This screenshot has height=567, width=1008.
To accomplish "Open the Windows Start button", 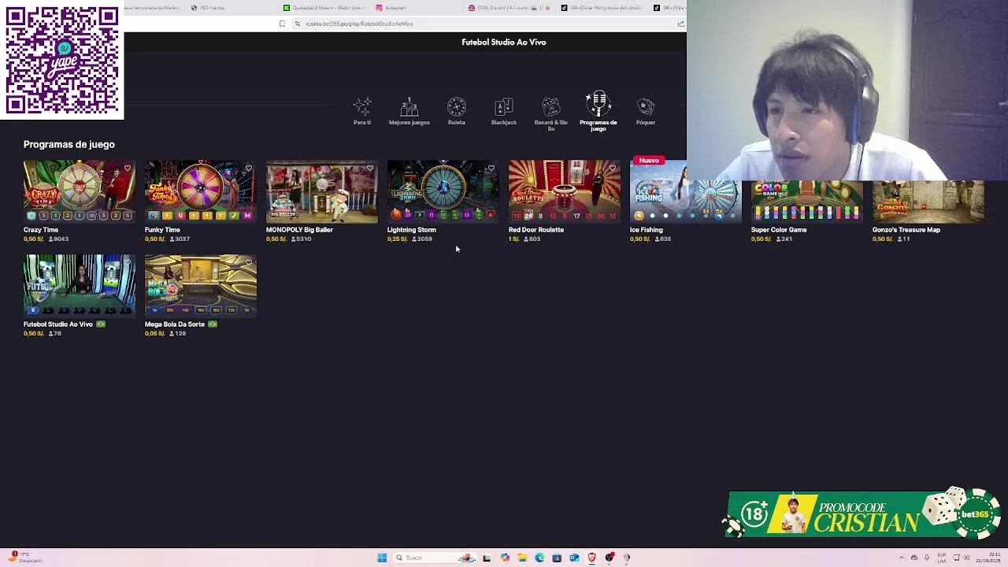I will (382, 558).
